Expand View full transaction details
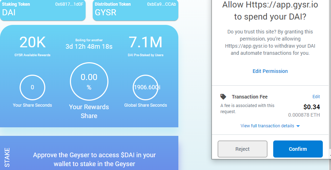This screenshot has height=170, width=331. coord(267,126)
